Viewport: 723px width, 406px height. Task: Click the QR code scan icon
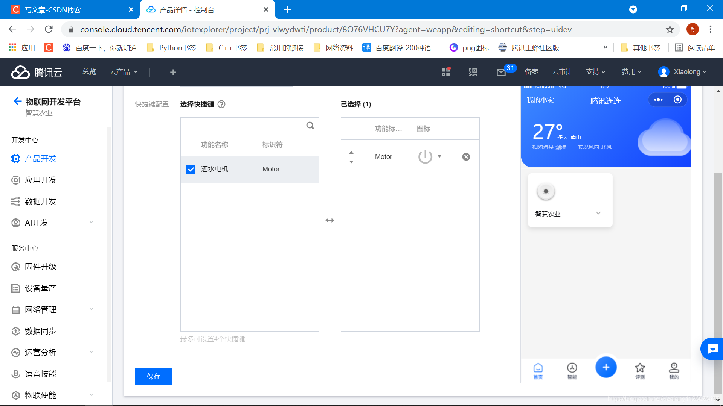[x=473, y=72]
